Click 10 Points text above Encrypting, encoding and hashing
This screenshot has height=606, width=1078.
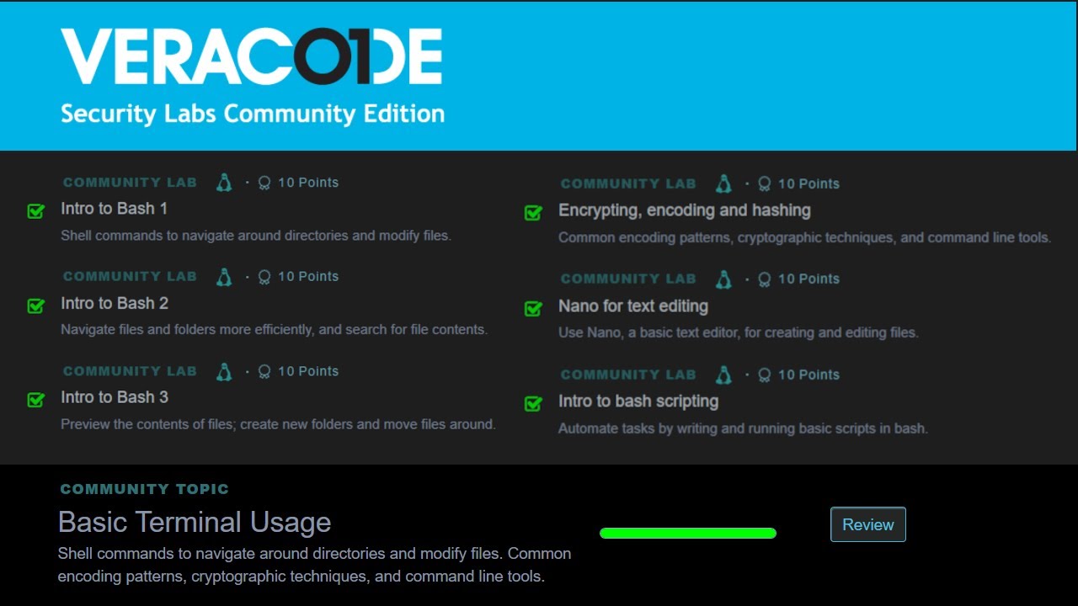(x=808, y=184)
